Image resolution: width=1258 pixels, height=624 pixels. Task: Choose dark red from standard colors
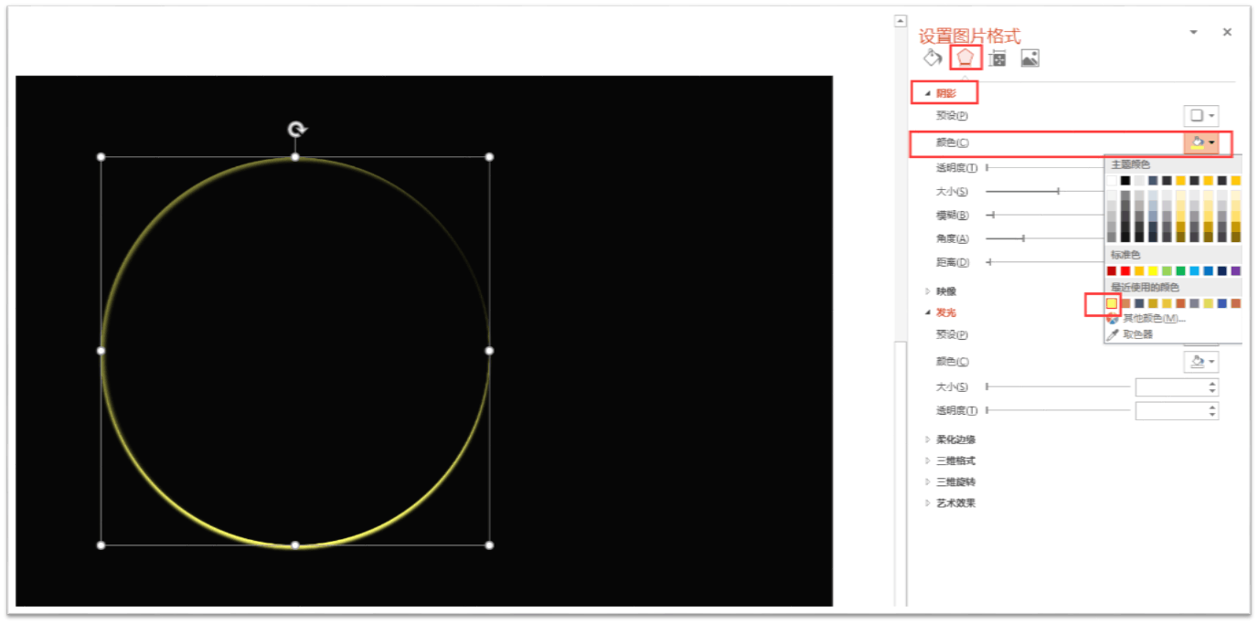point(1112,271)
